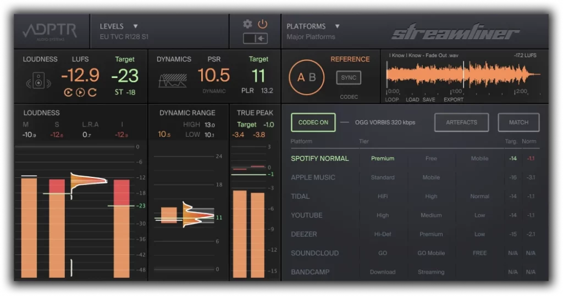
Task: Click the ST -18 short-term target
Action: (x=125, y=92)
